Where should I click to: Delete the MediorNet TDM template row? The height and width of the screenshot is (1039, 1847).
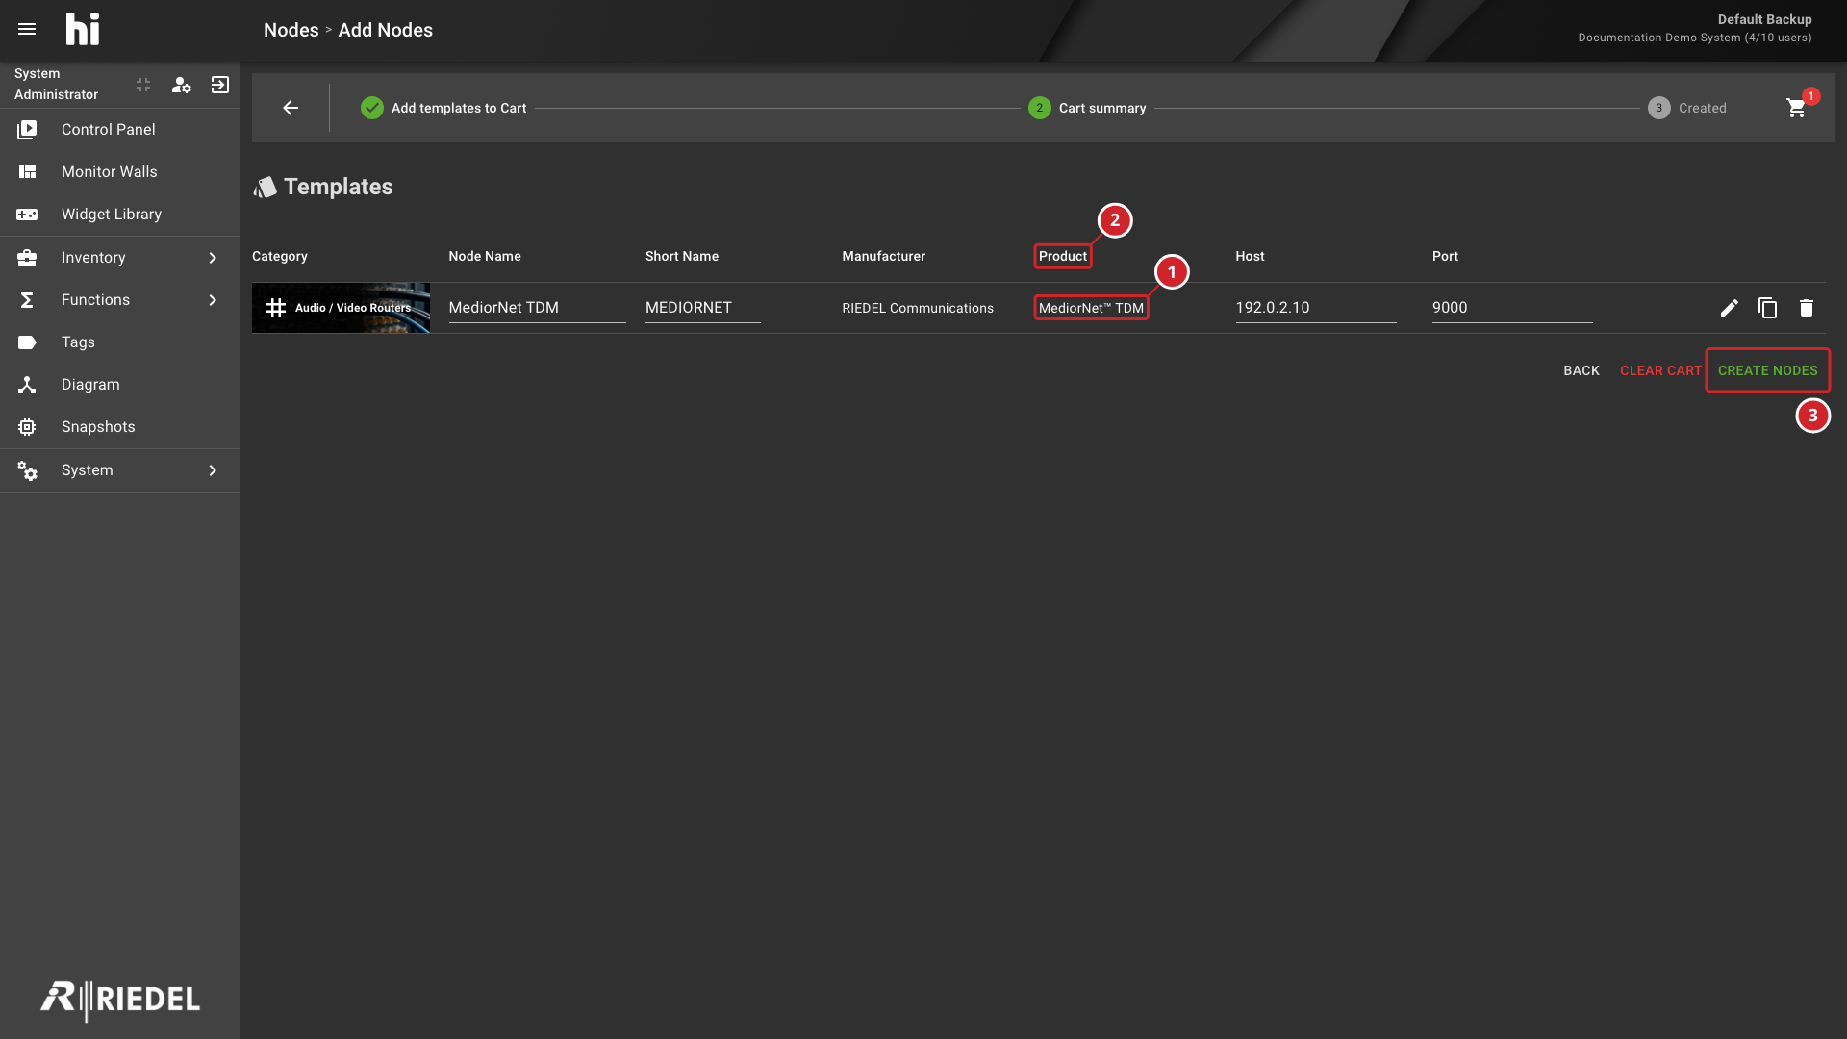(x=1806, y=308)
